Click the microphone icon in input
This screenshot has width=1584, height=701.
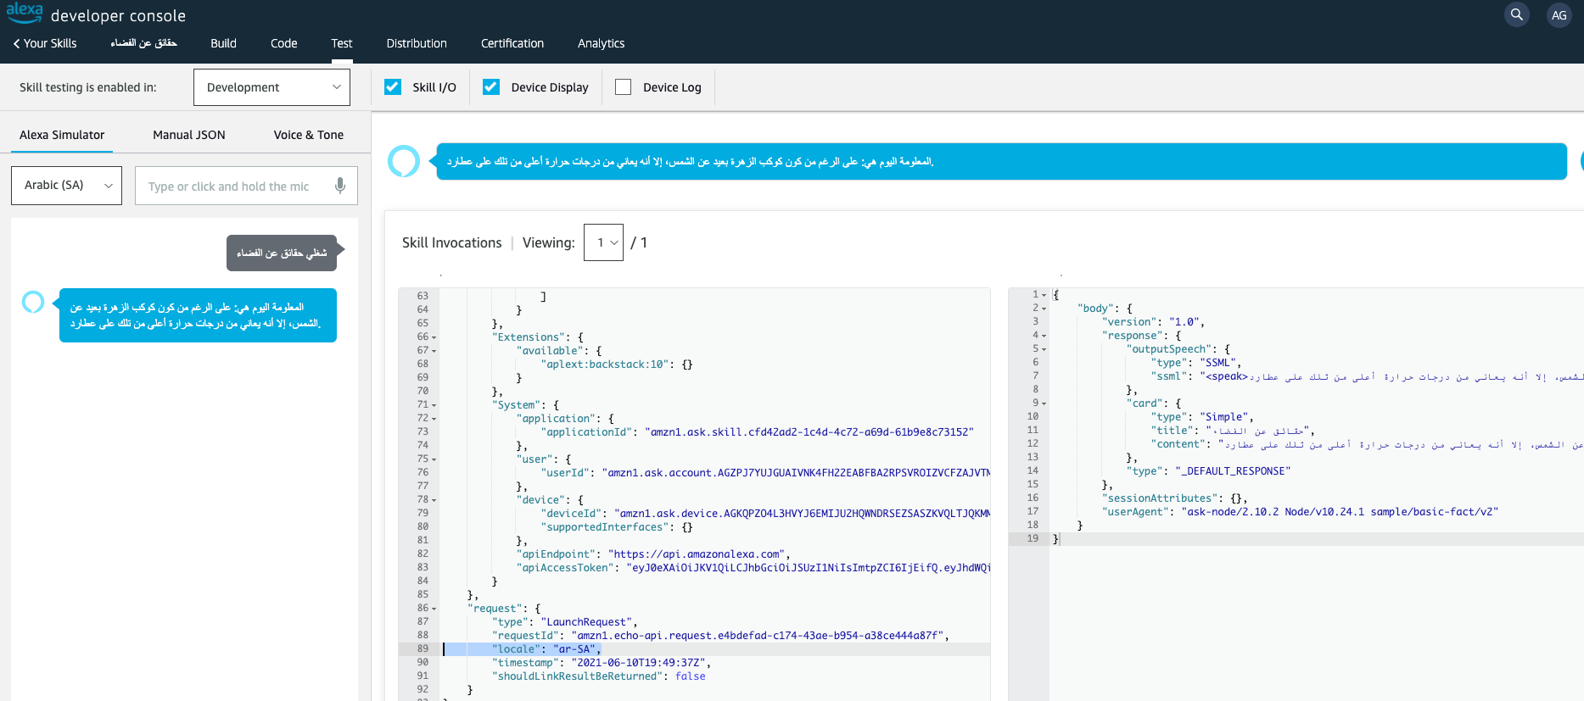(340, 186)
